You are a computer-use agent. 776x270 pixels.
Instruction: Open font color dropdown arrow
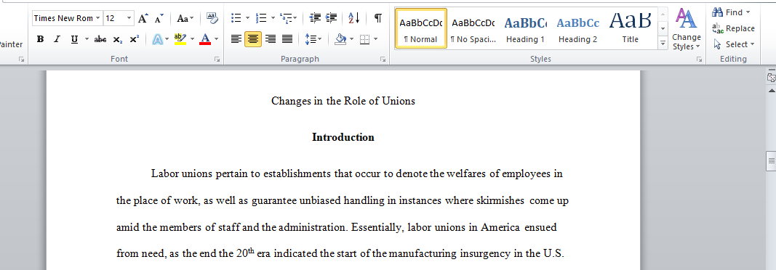[x=217, y=39]
